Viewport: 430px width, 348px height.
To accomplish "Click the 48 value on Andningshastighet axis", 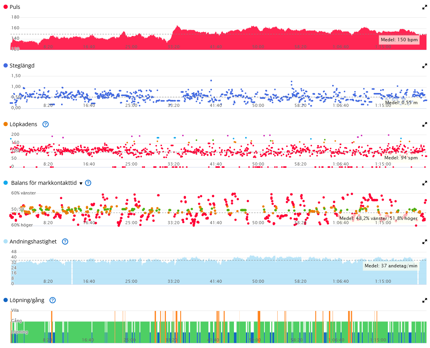I will click(x=14, y=252).
